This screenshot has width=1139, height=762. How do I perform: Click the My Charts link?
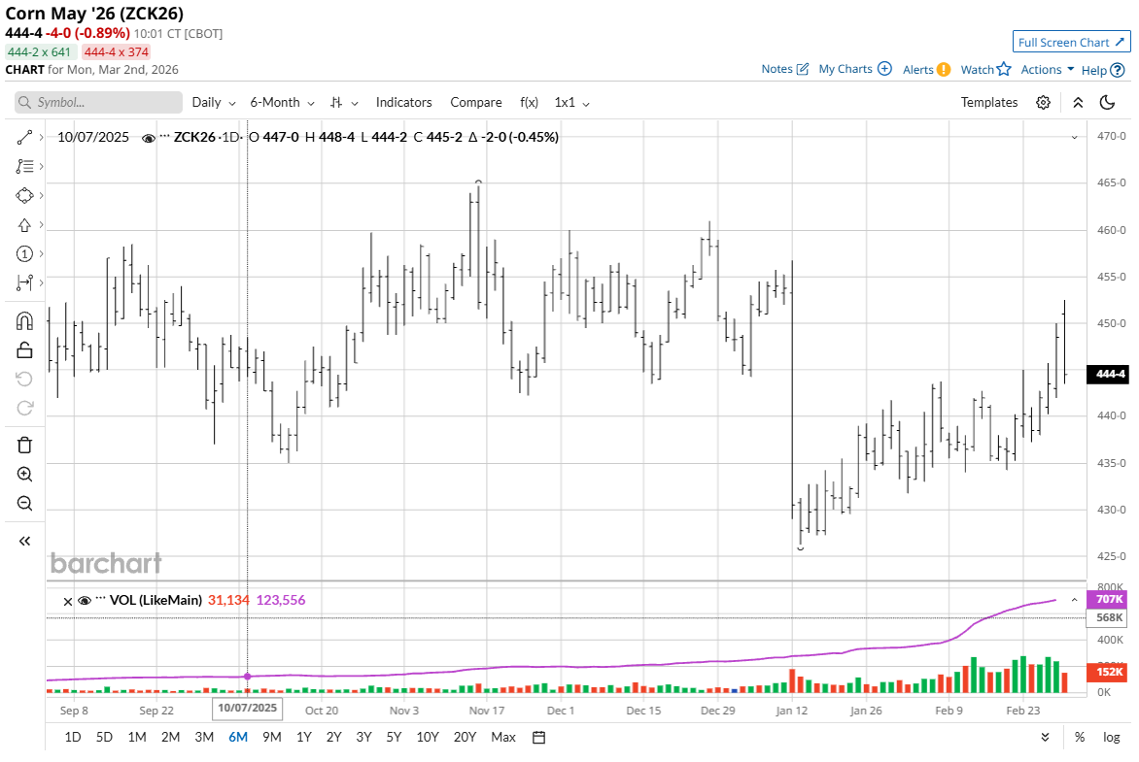(x=846, y=69)
